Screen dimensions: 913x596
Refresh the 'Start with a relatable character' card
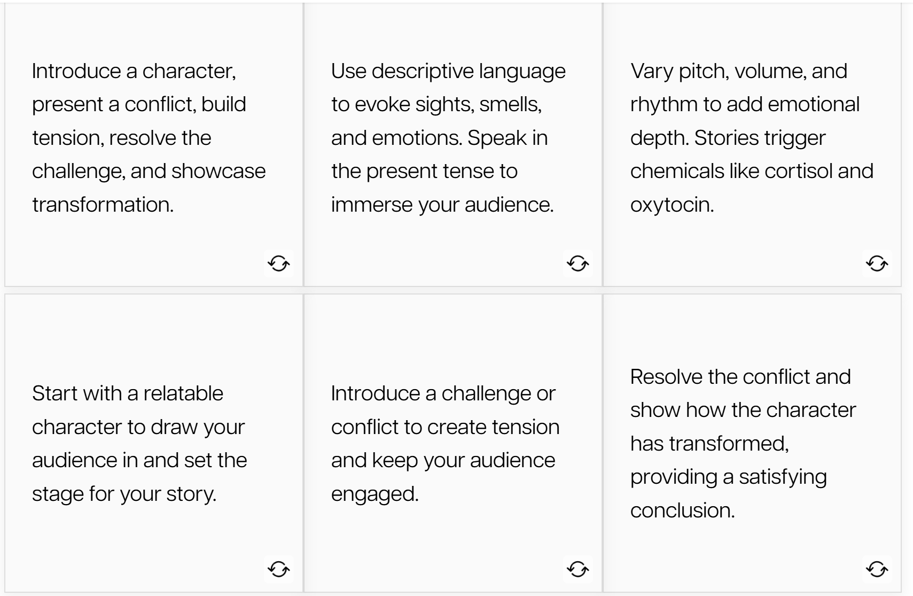coord(278,569)
